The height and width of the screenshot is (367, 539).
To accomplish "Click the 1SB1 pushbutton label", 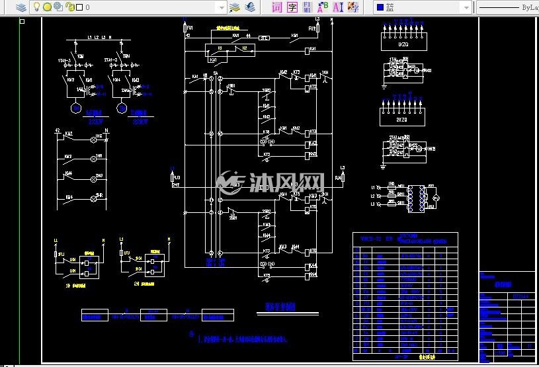I will (231, 85).
